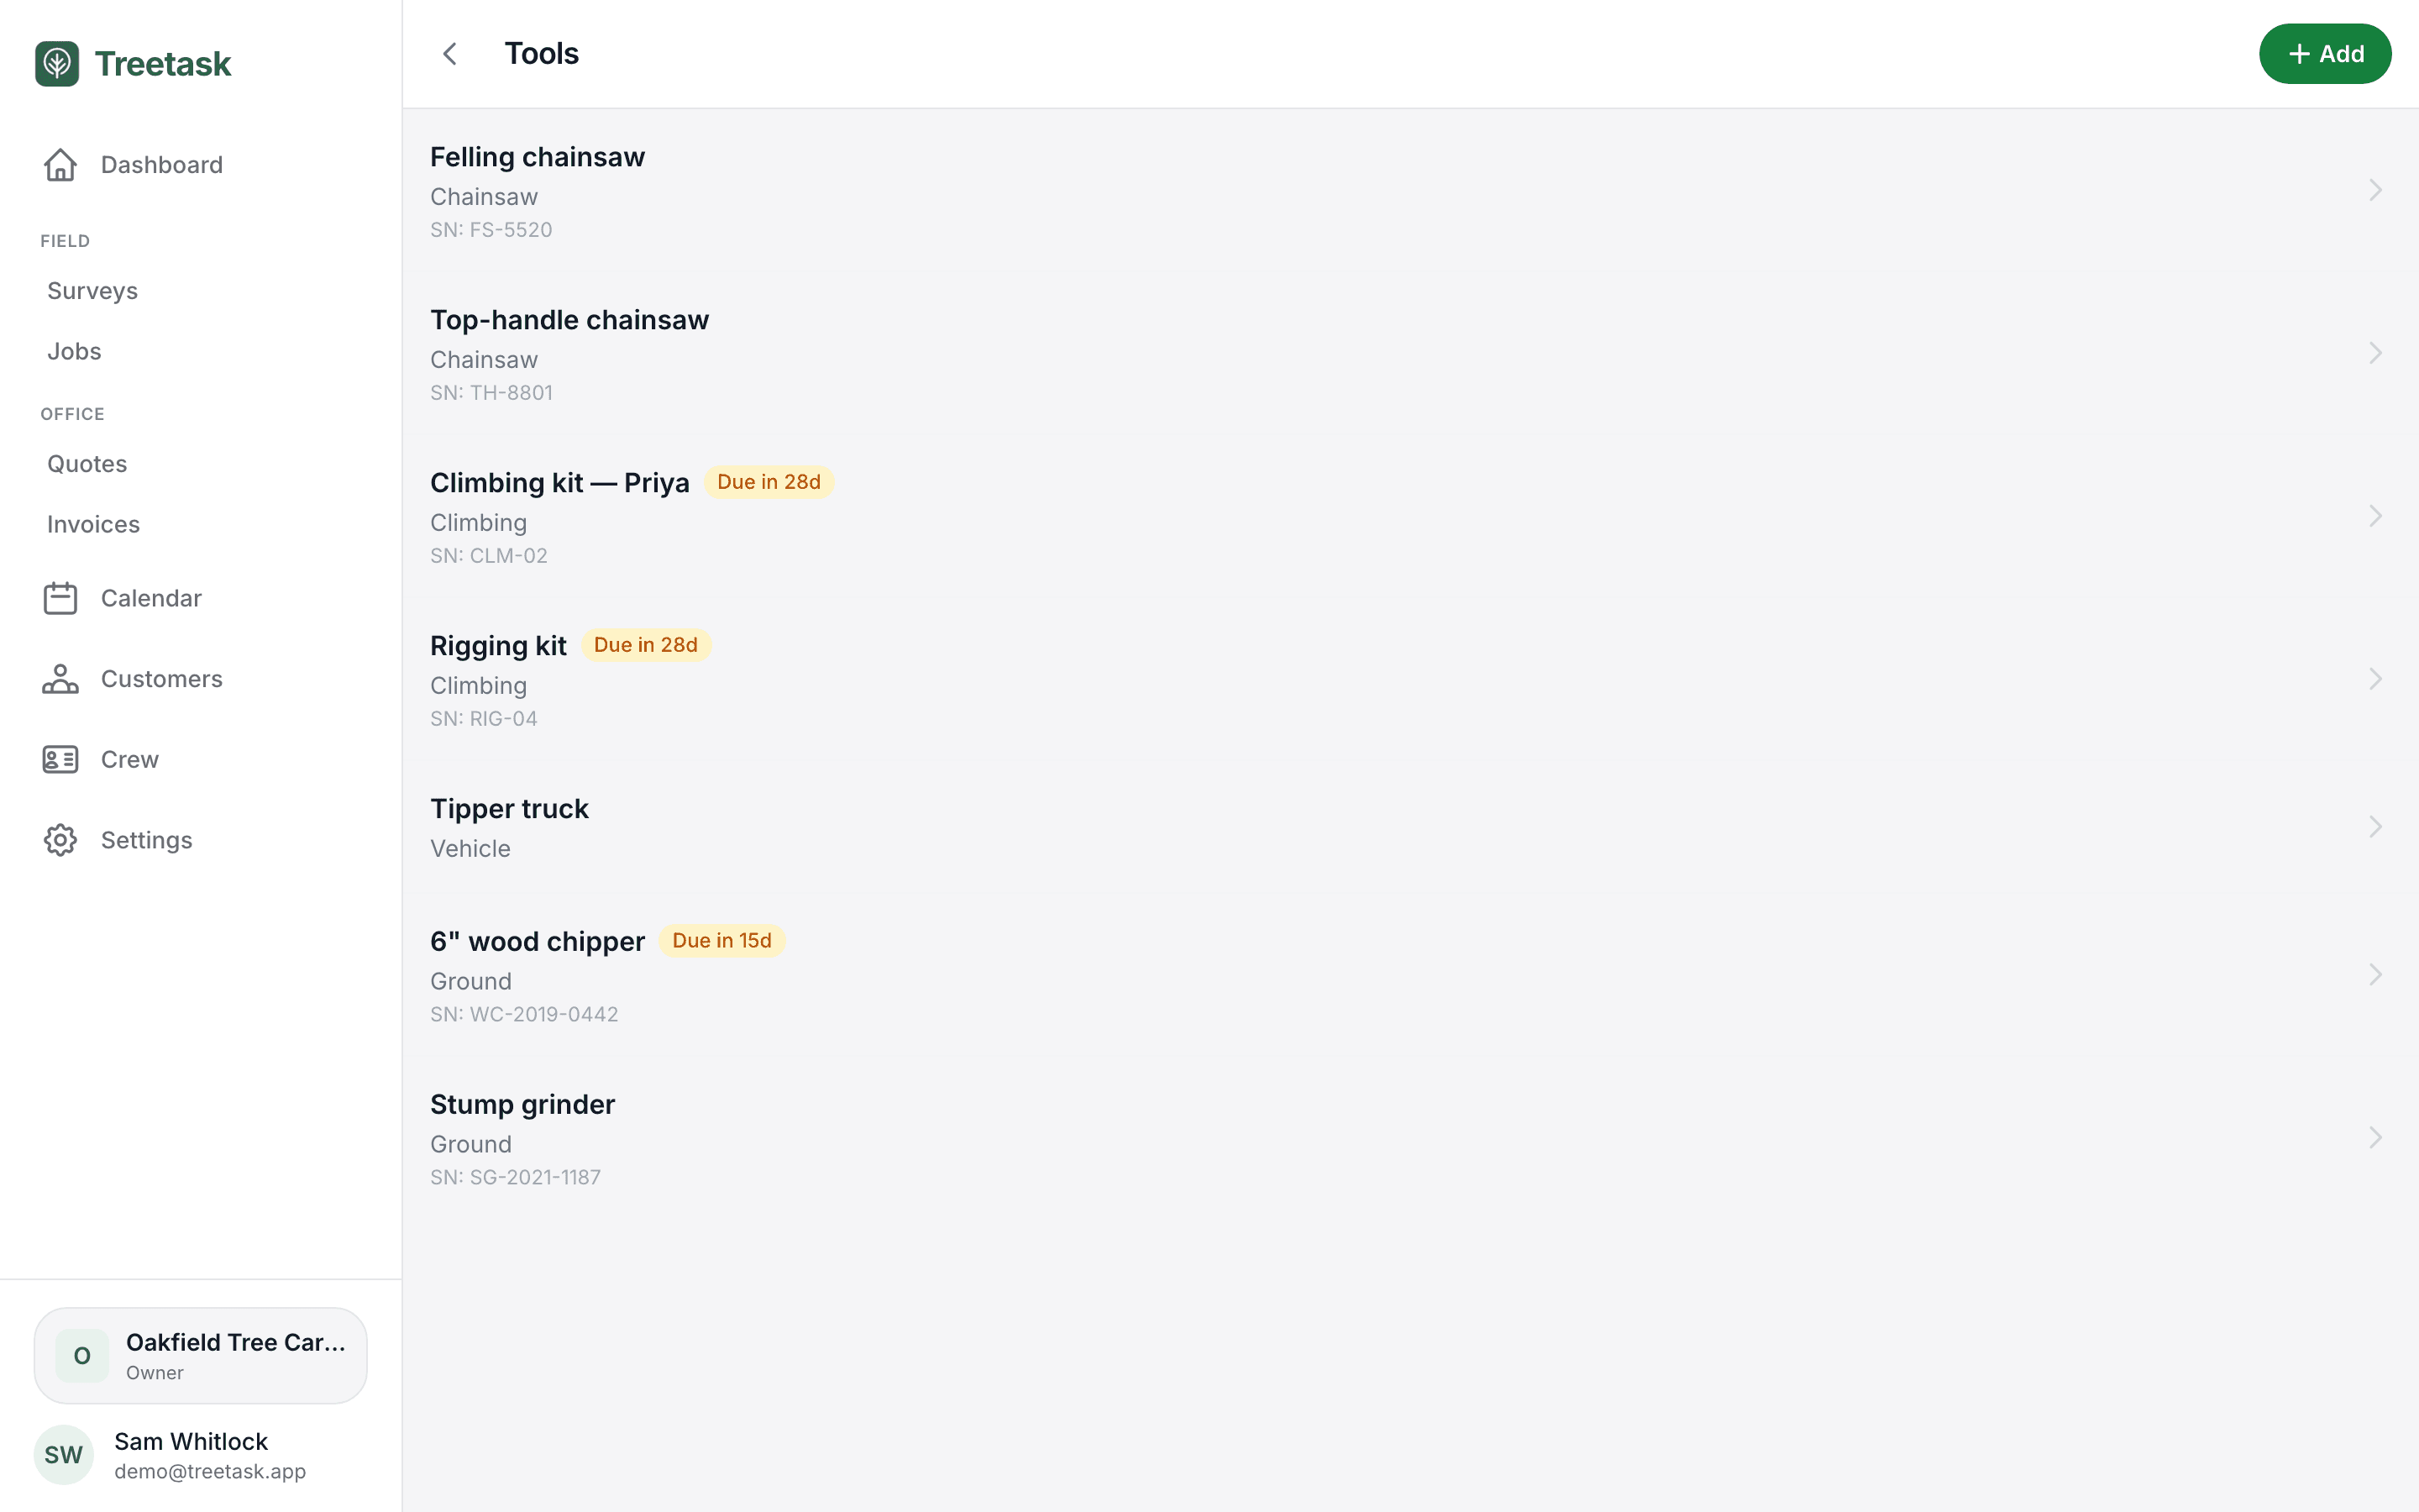Open Oakfield Tree Care organization switcher

(x=200, y=1356)
